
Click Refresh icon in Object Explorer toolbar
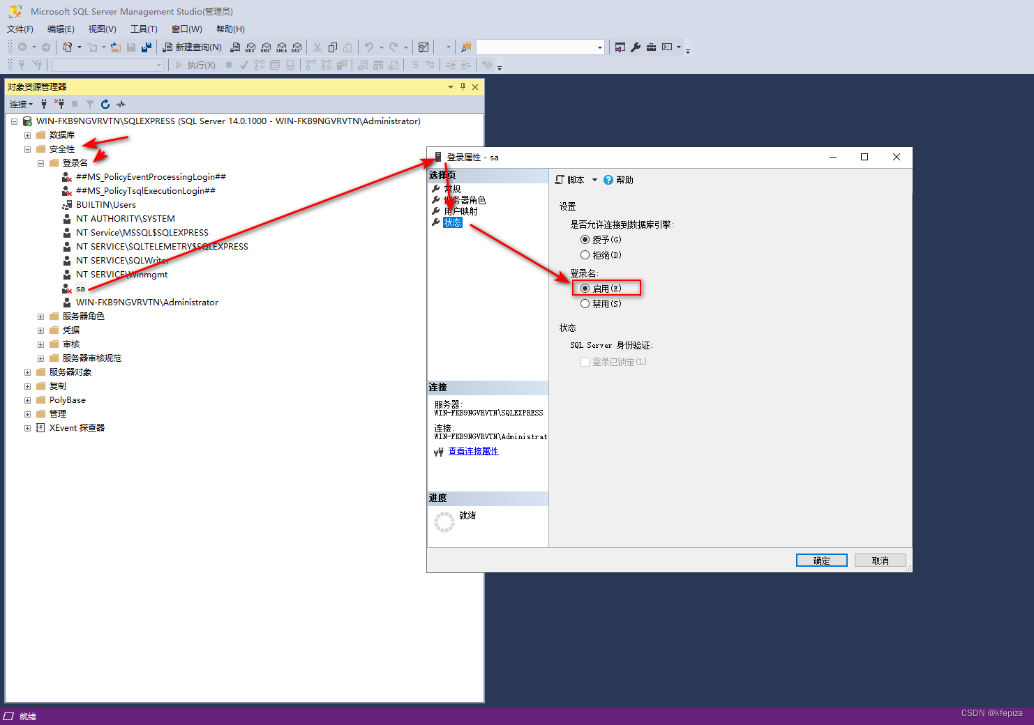[105, 104]
